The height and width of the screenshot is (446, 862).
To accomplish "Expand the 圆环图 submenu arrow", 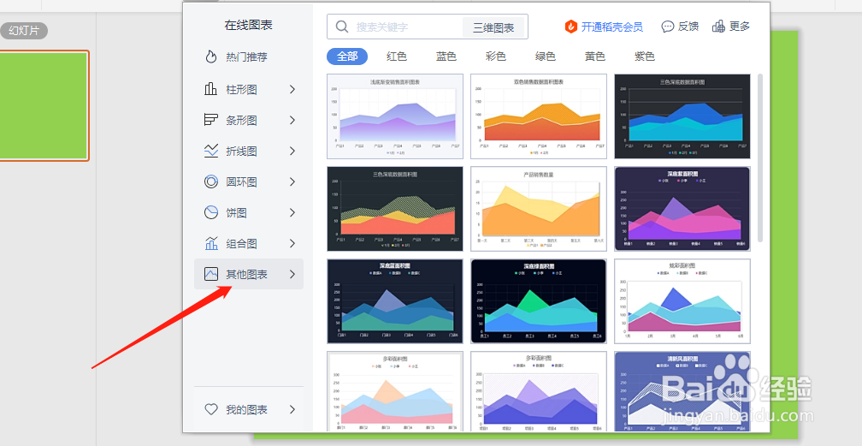I will 292,181.
